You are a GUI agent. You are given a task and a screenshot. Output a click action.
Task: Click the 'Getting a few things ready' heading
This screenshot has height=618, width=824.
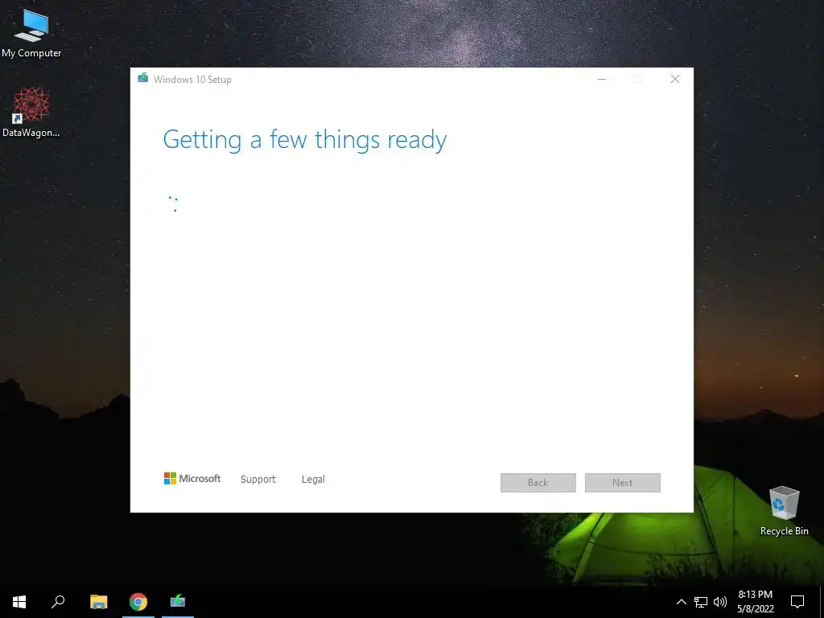[305, 140]
